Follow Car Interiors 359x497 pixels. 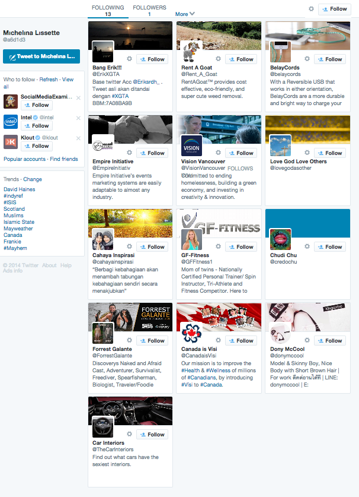(152, 435)
